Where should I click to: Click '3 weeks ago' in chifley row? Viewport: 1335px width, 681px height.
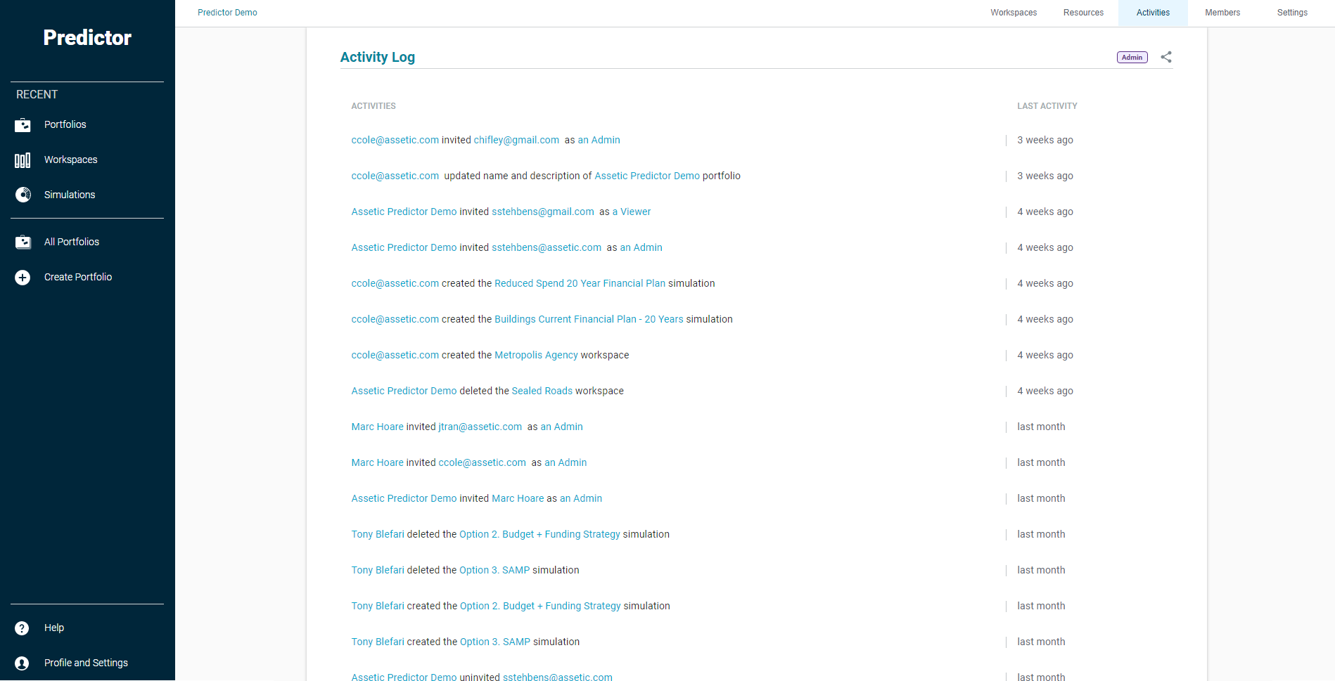pos(1045,140)
